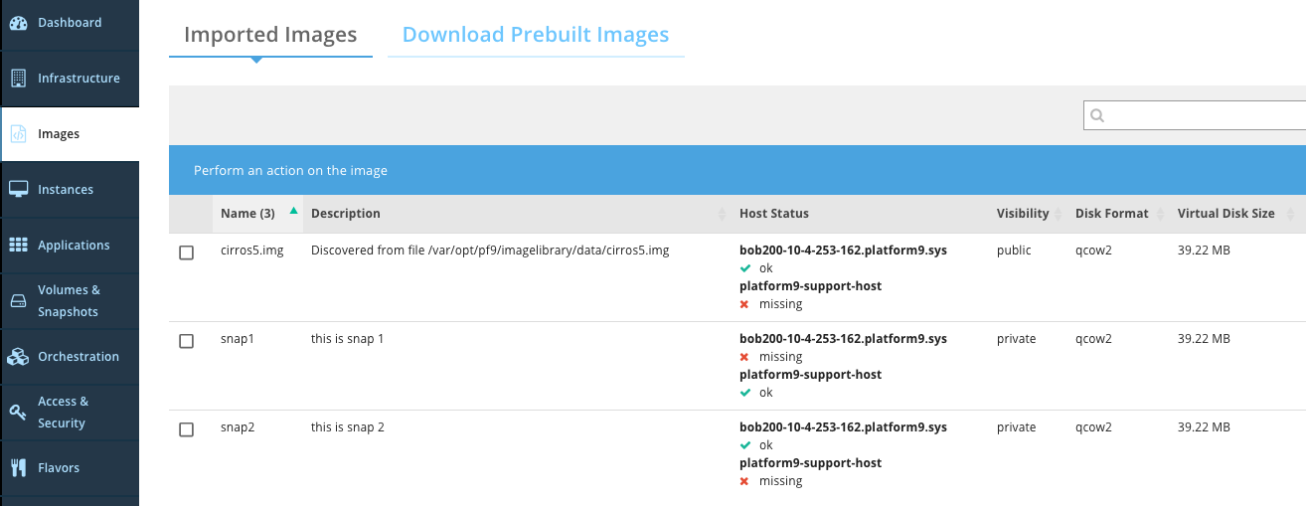Switch to the Imported Images tab

point(270,36)
